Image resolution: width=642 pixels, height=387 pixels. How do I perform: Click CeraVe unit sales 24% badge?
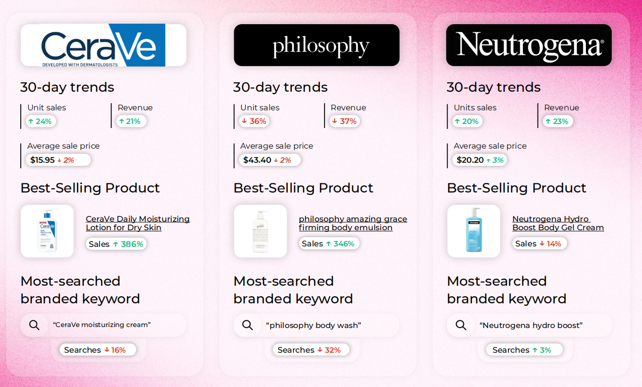[x=40, y=121]
